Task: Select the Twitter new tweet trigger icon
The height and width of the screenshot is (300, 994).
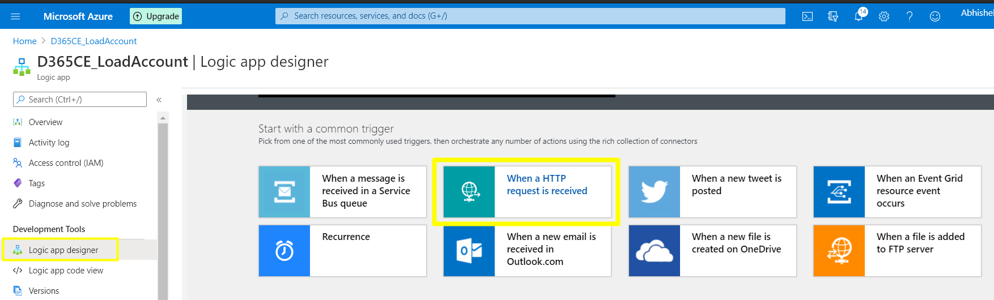Action: point(654,192)
